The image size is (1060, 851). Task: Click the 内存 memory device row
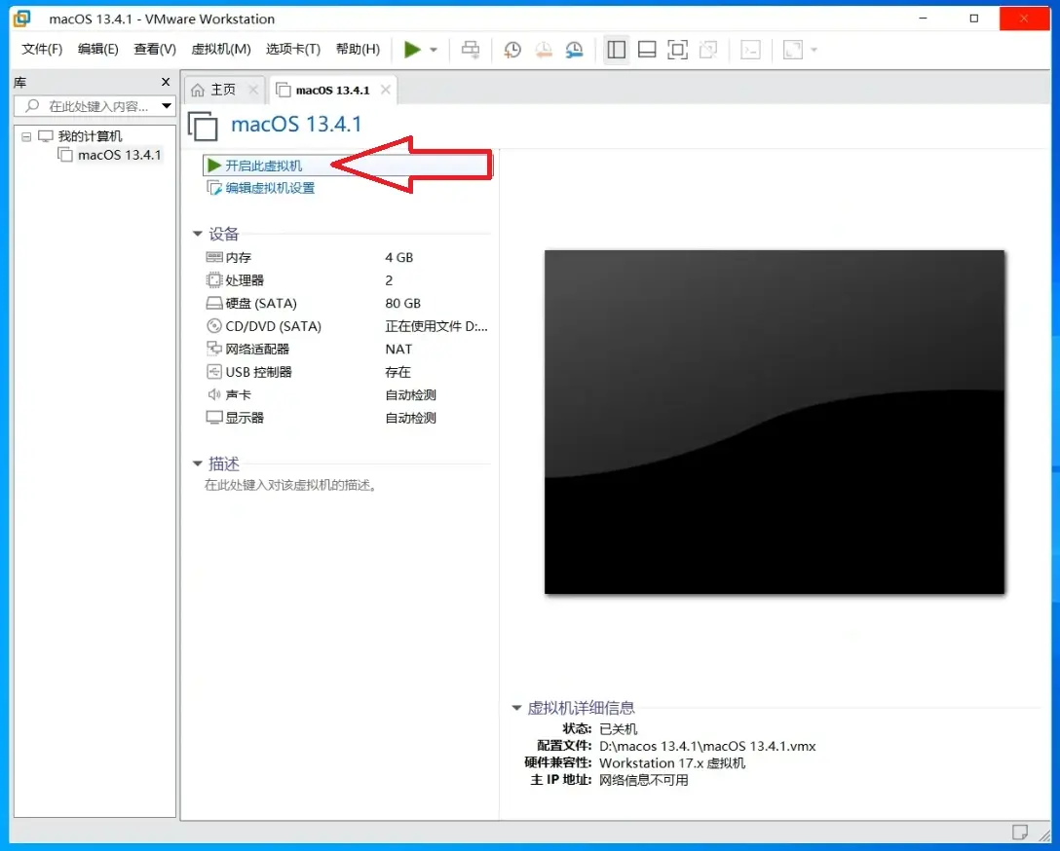tap(346, 257)
